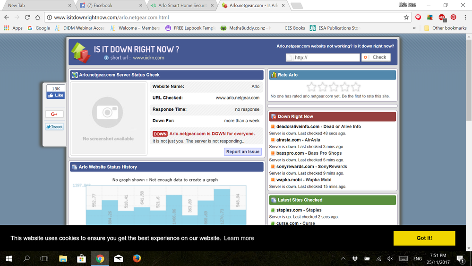472x266 pixels.
Task: Open CES Books bookmark
Action: 295,28
